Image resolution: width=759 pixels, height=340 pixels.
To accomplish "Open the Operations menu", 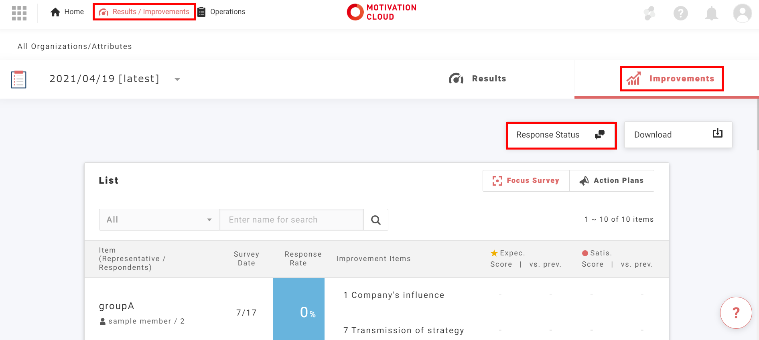I will click(x=222, y=12).
